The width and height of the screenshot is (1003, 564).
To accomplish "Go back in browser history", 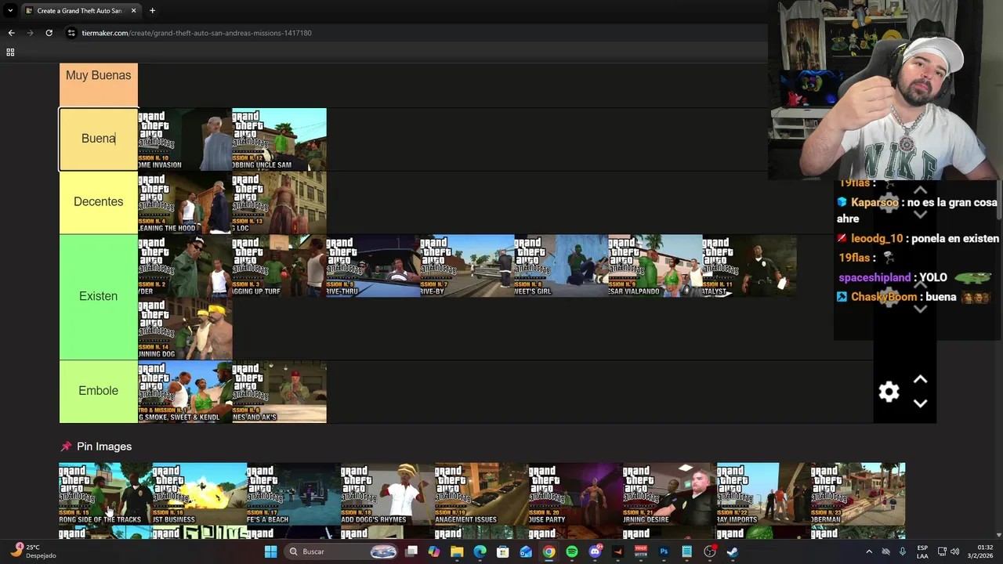I will 11,33.
